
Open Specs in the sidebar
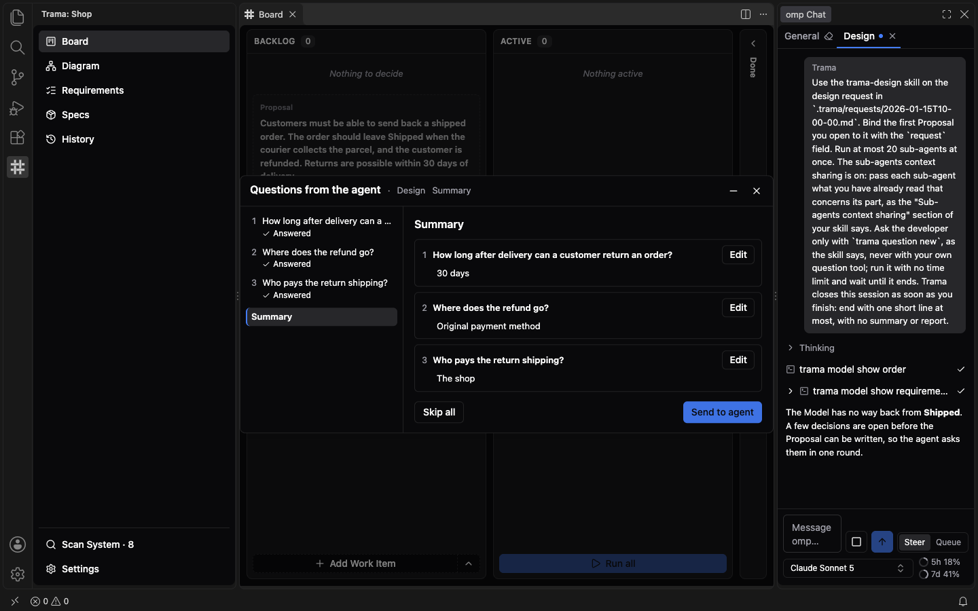[134, 115]
